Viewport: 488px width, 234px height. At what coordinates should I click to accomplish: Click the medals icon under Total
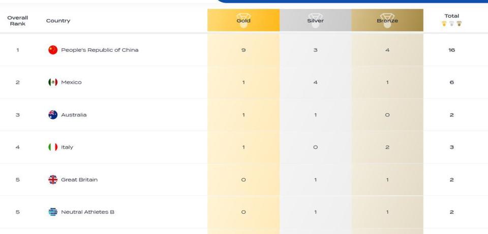click(x=451, y=24)
